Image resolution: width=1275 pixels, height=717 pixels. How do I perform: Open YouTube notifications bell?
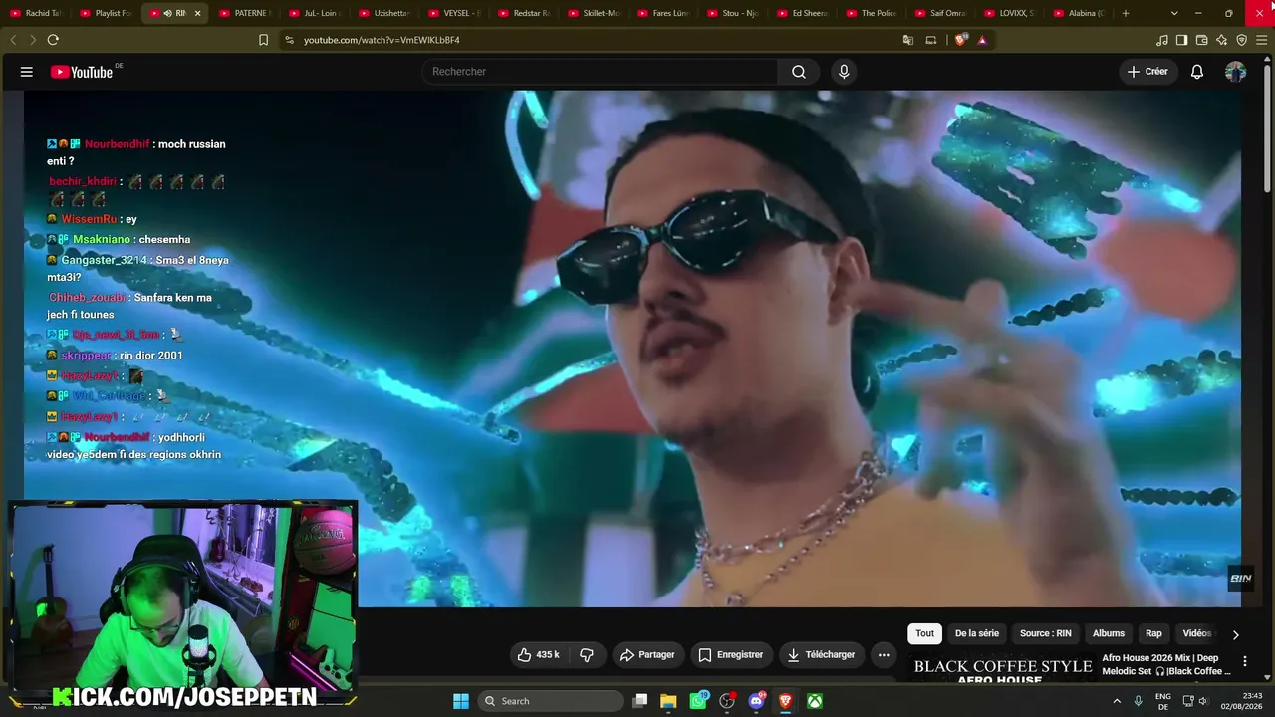pyautogui.click(x=1197, y=72)
